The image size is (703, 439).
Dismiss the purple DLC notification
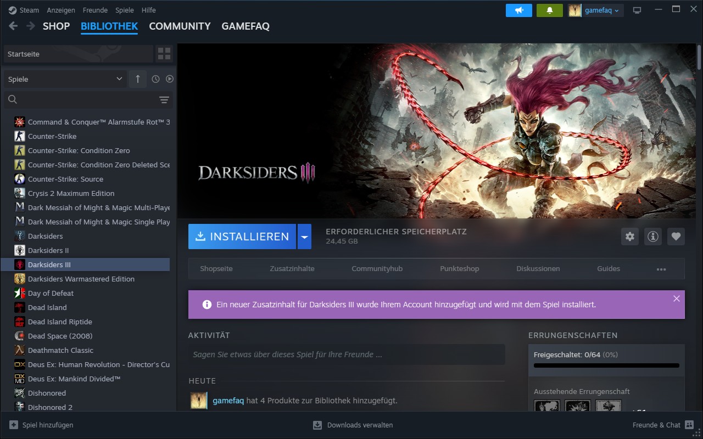[677, 299]
